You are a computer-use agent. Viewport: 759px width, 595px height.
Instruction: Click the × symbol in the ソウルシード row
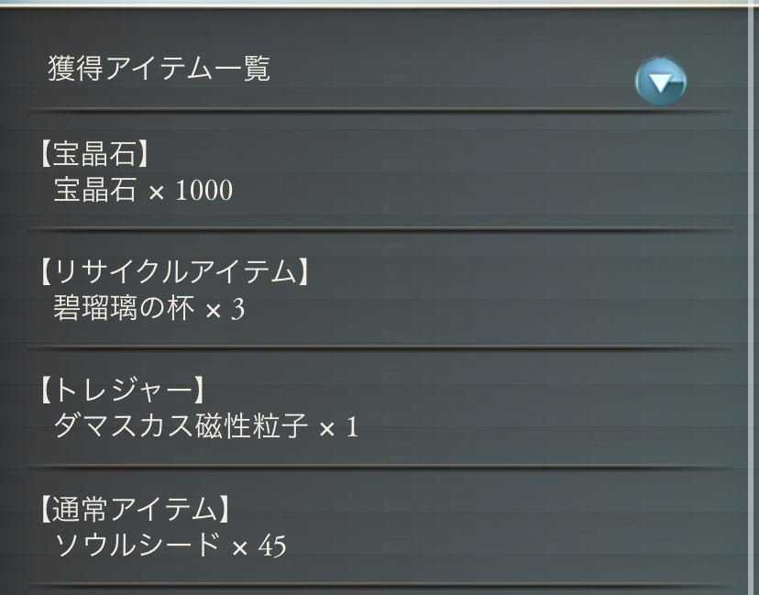click(240, 547)
